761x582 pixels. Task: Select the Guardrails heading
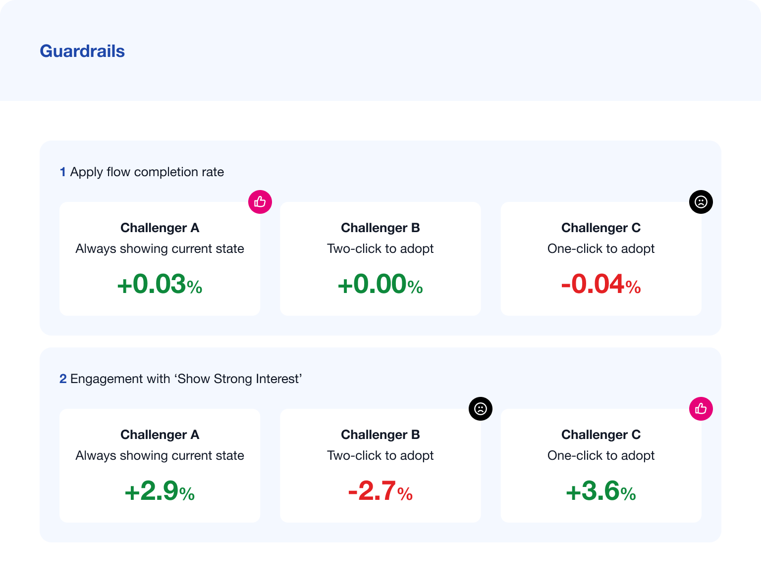[82, 51]
